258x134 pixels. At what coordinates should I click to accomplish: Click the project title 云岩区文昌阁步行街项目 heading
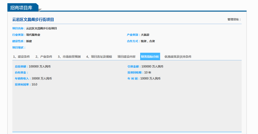pos(33,20)
